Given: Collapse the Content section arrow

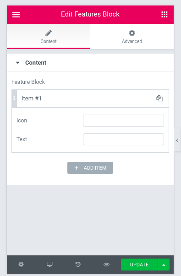Looking at the screenshot, I should pyautogui.click(x=17, y=63).
